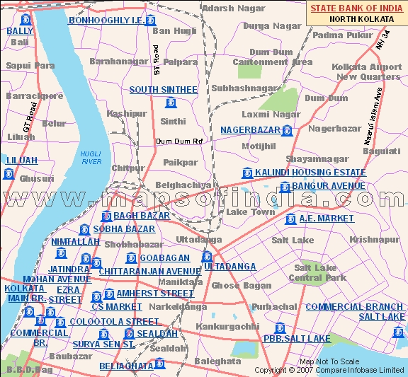
Task: Open the Sobha Bazar bank icon
Action: coord(84,230)
